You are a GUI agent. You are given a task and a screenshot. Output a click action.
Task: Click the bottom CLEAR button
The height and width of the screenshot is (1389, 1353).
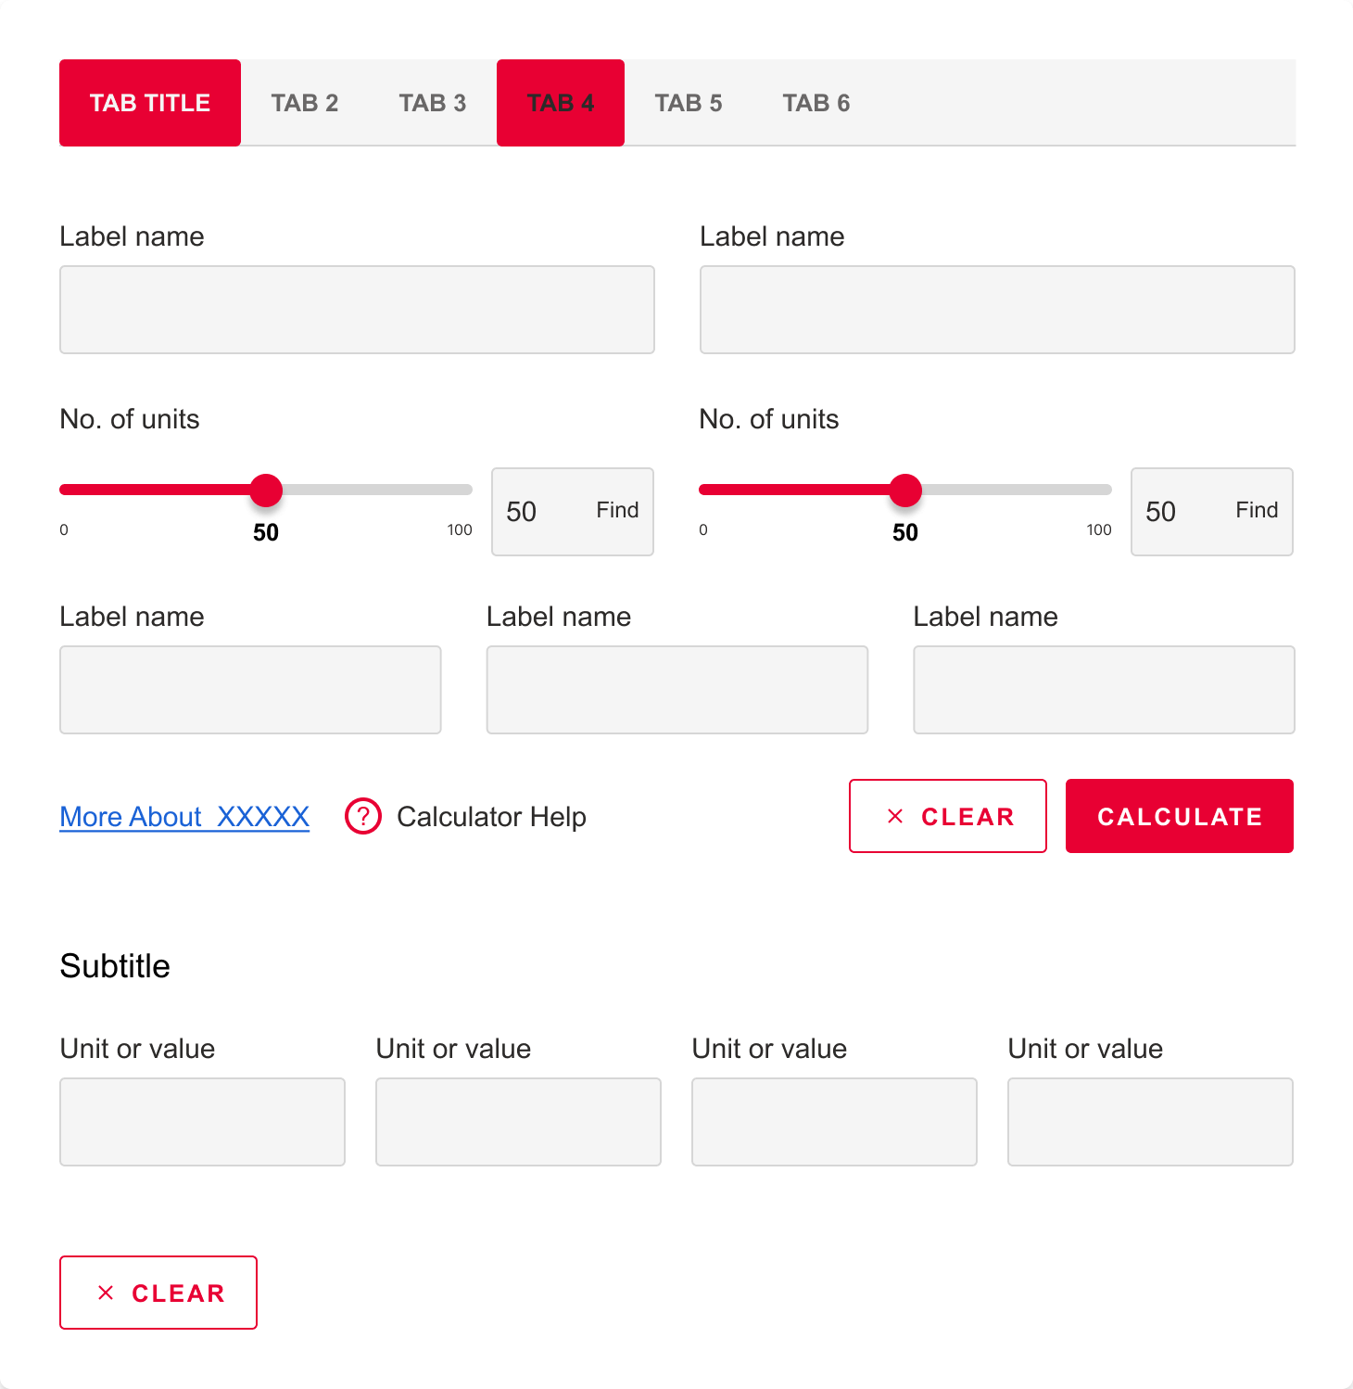pyautogui.click(x=158, y=1292)
